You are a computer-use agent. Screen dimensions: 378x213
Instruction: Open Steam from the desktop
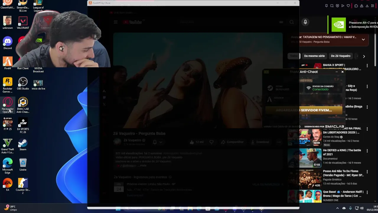pyautogui.click(x=23, y=144)
